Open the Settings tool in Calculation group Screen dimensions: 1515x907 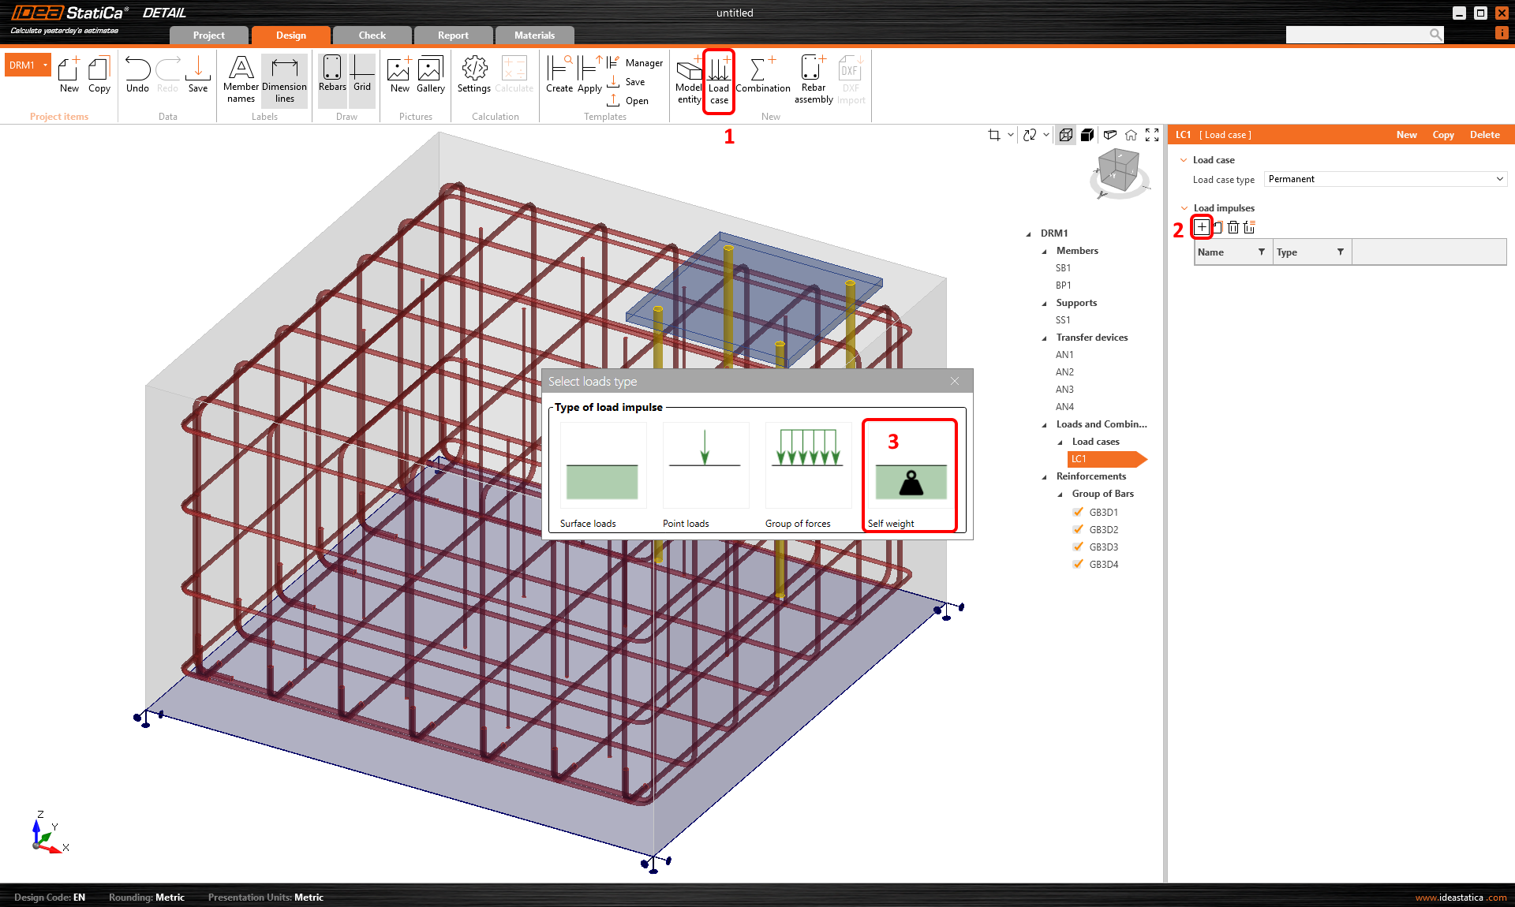473,77
